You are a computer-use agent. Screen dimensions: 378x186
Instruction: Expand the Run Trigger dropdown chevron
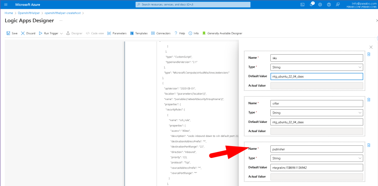click(61, 34)
